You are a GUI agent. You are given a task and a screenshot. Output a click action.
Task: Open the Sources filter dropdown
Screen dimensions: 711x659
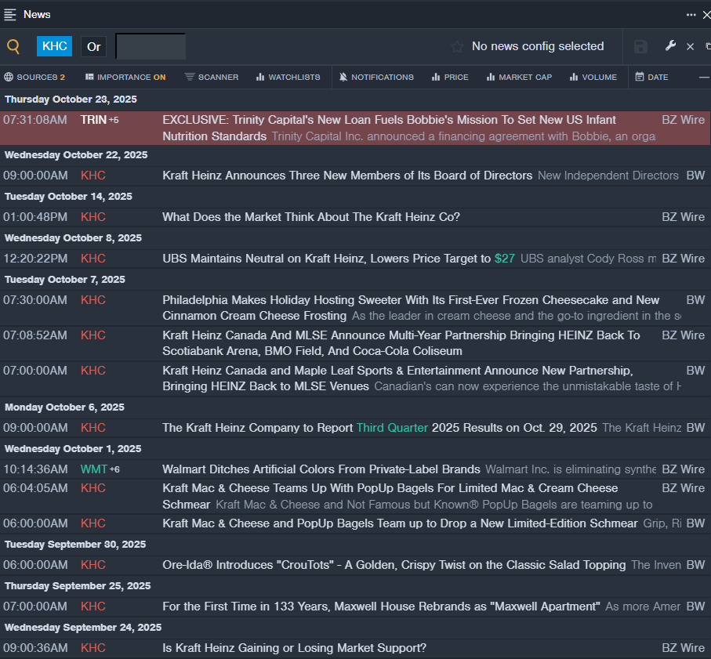[x=34, y=77]
